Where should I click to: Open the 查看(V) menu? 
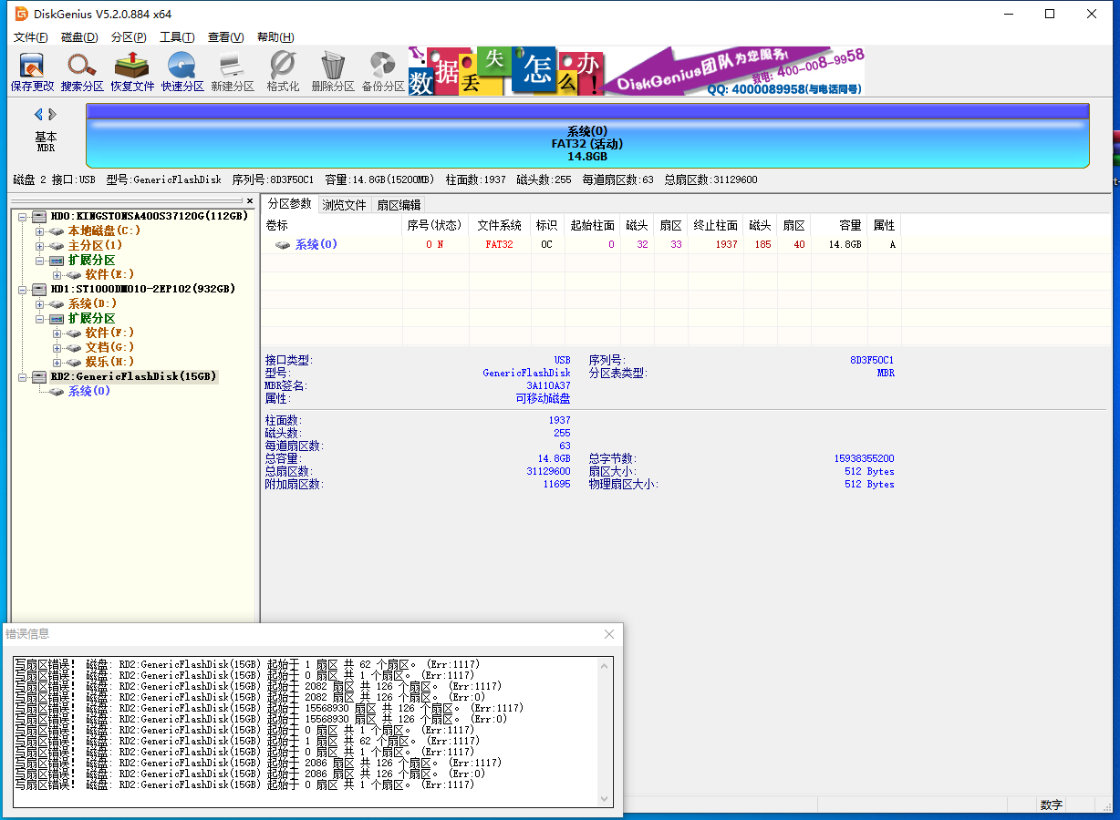pyautogui.click(x=225, y=36)
